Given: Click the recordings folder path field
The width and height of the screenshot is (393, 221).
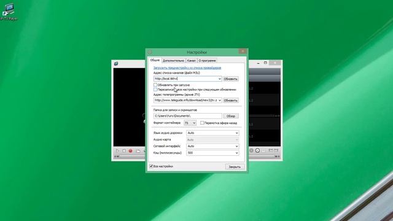Looking at the screenshot, I should click(x=188, y=116).
